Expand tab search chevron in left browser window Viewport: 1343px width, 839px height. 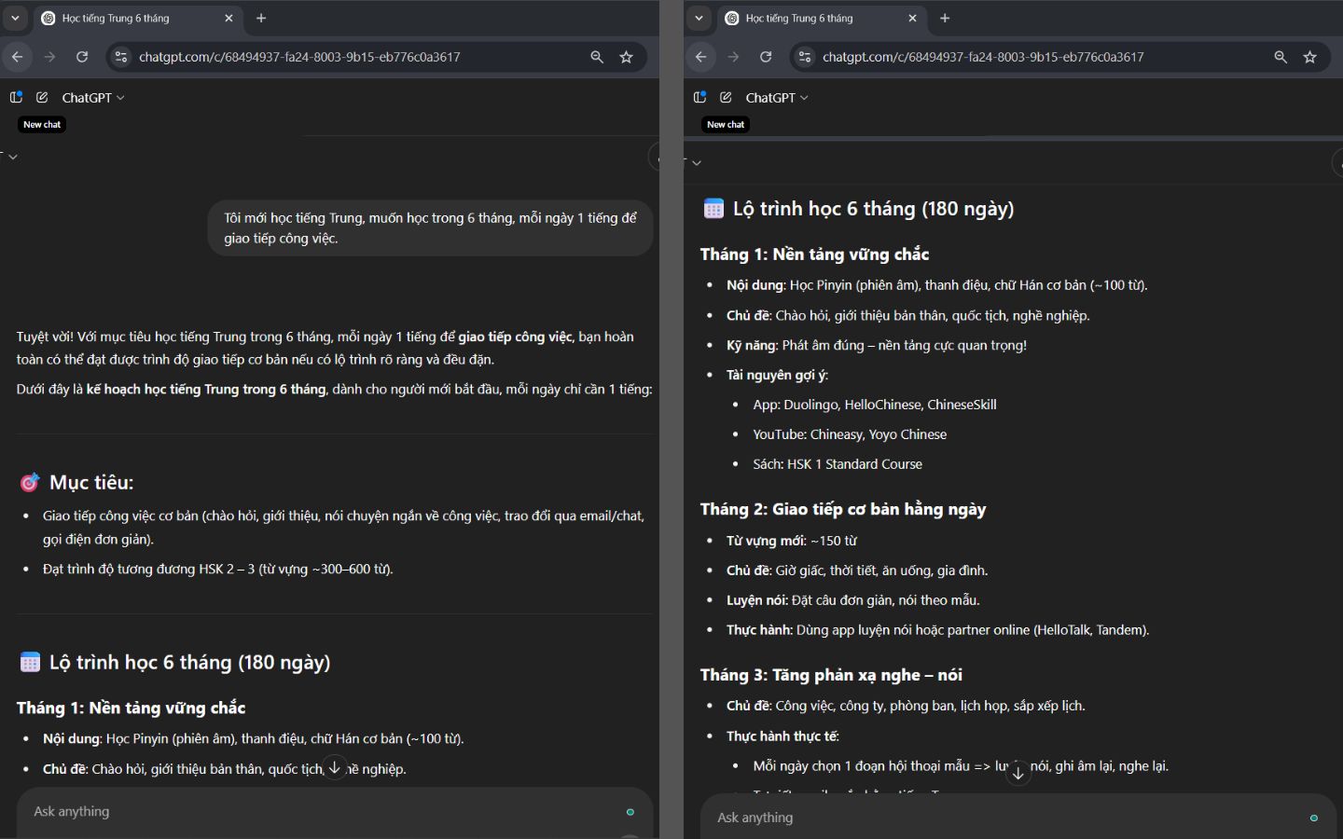tap(15, 18)
